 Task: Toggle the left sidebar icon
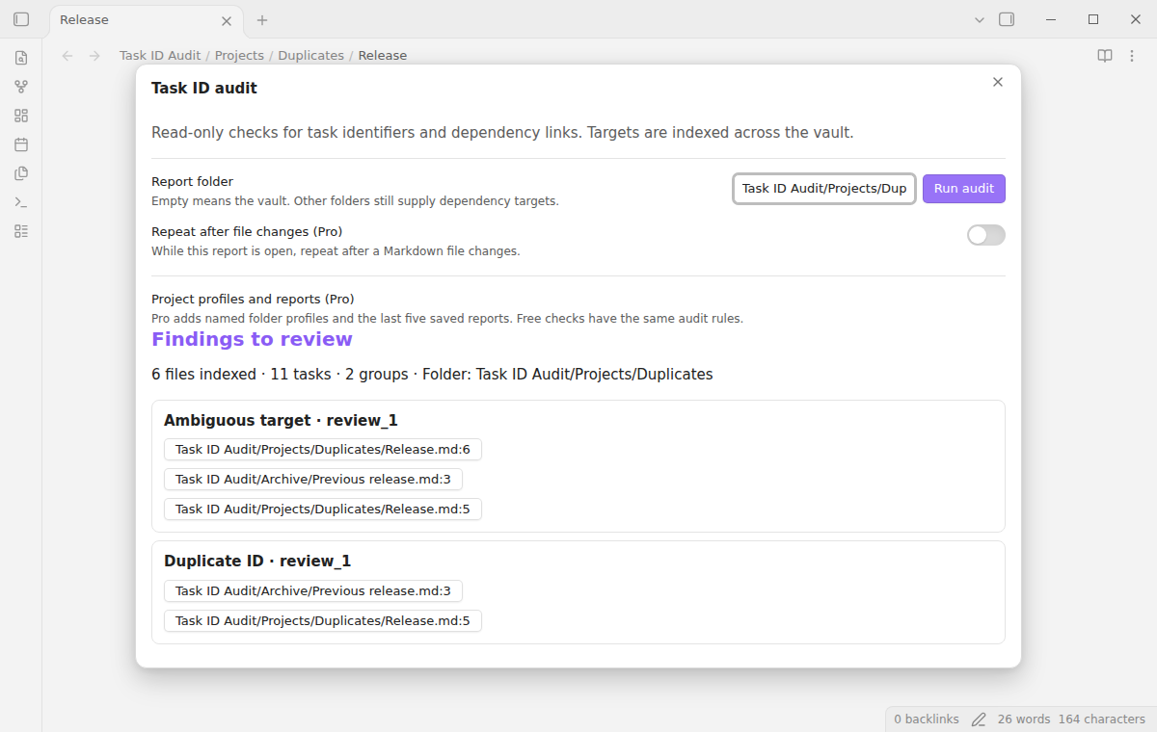[21, 19]
